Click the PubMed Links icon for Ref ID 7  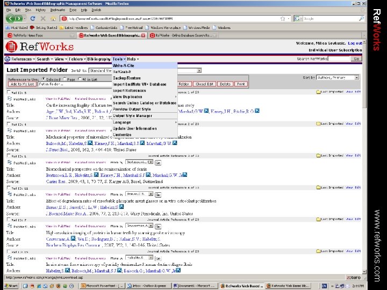pyautogui.click(x=9, y=226)
